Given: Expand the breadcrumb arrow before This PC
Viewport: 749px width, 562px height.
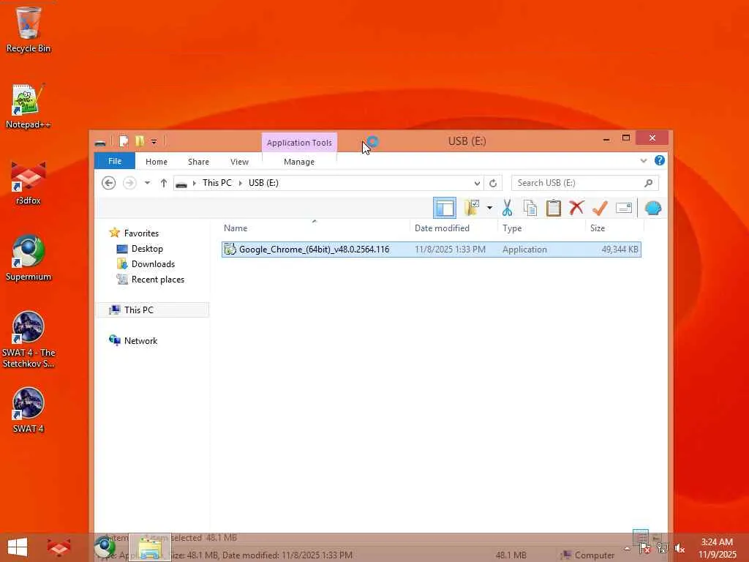Looking at the screenshot, I should coord(194,183).
